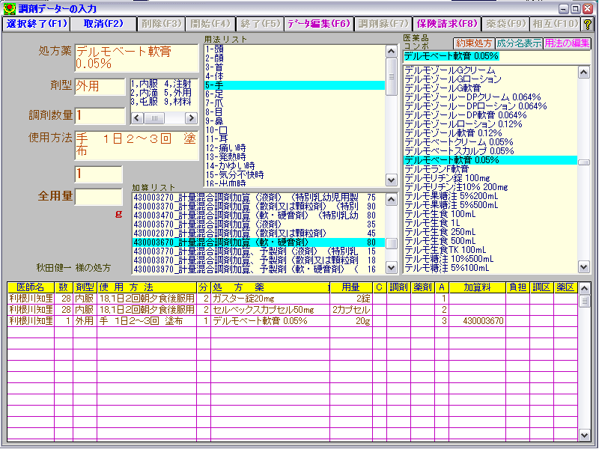The width and height of the screenshot is (599, 449).
Task: Click prescription table scroll down arrow
Action: tap(584, 435)
